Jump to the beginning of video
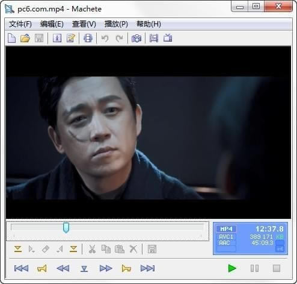The image size is (297, 284). coord(21,268)
